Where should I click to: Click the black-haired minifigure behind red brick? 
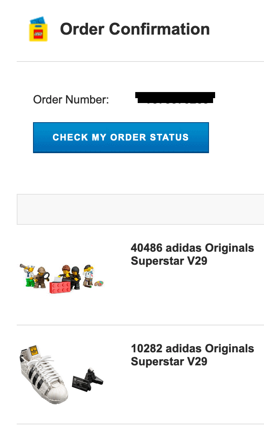[75, 277]
